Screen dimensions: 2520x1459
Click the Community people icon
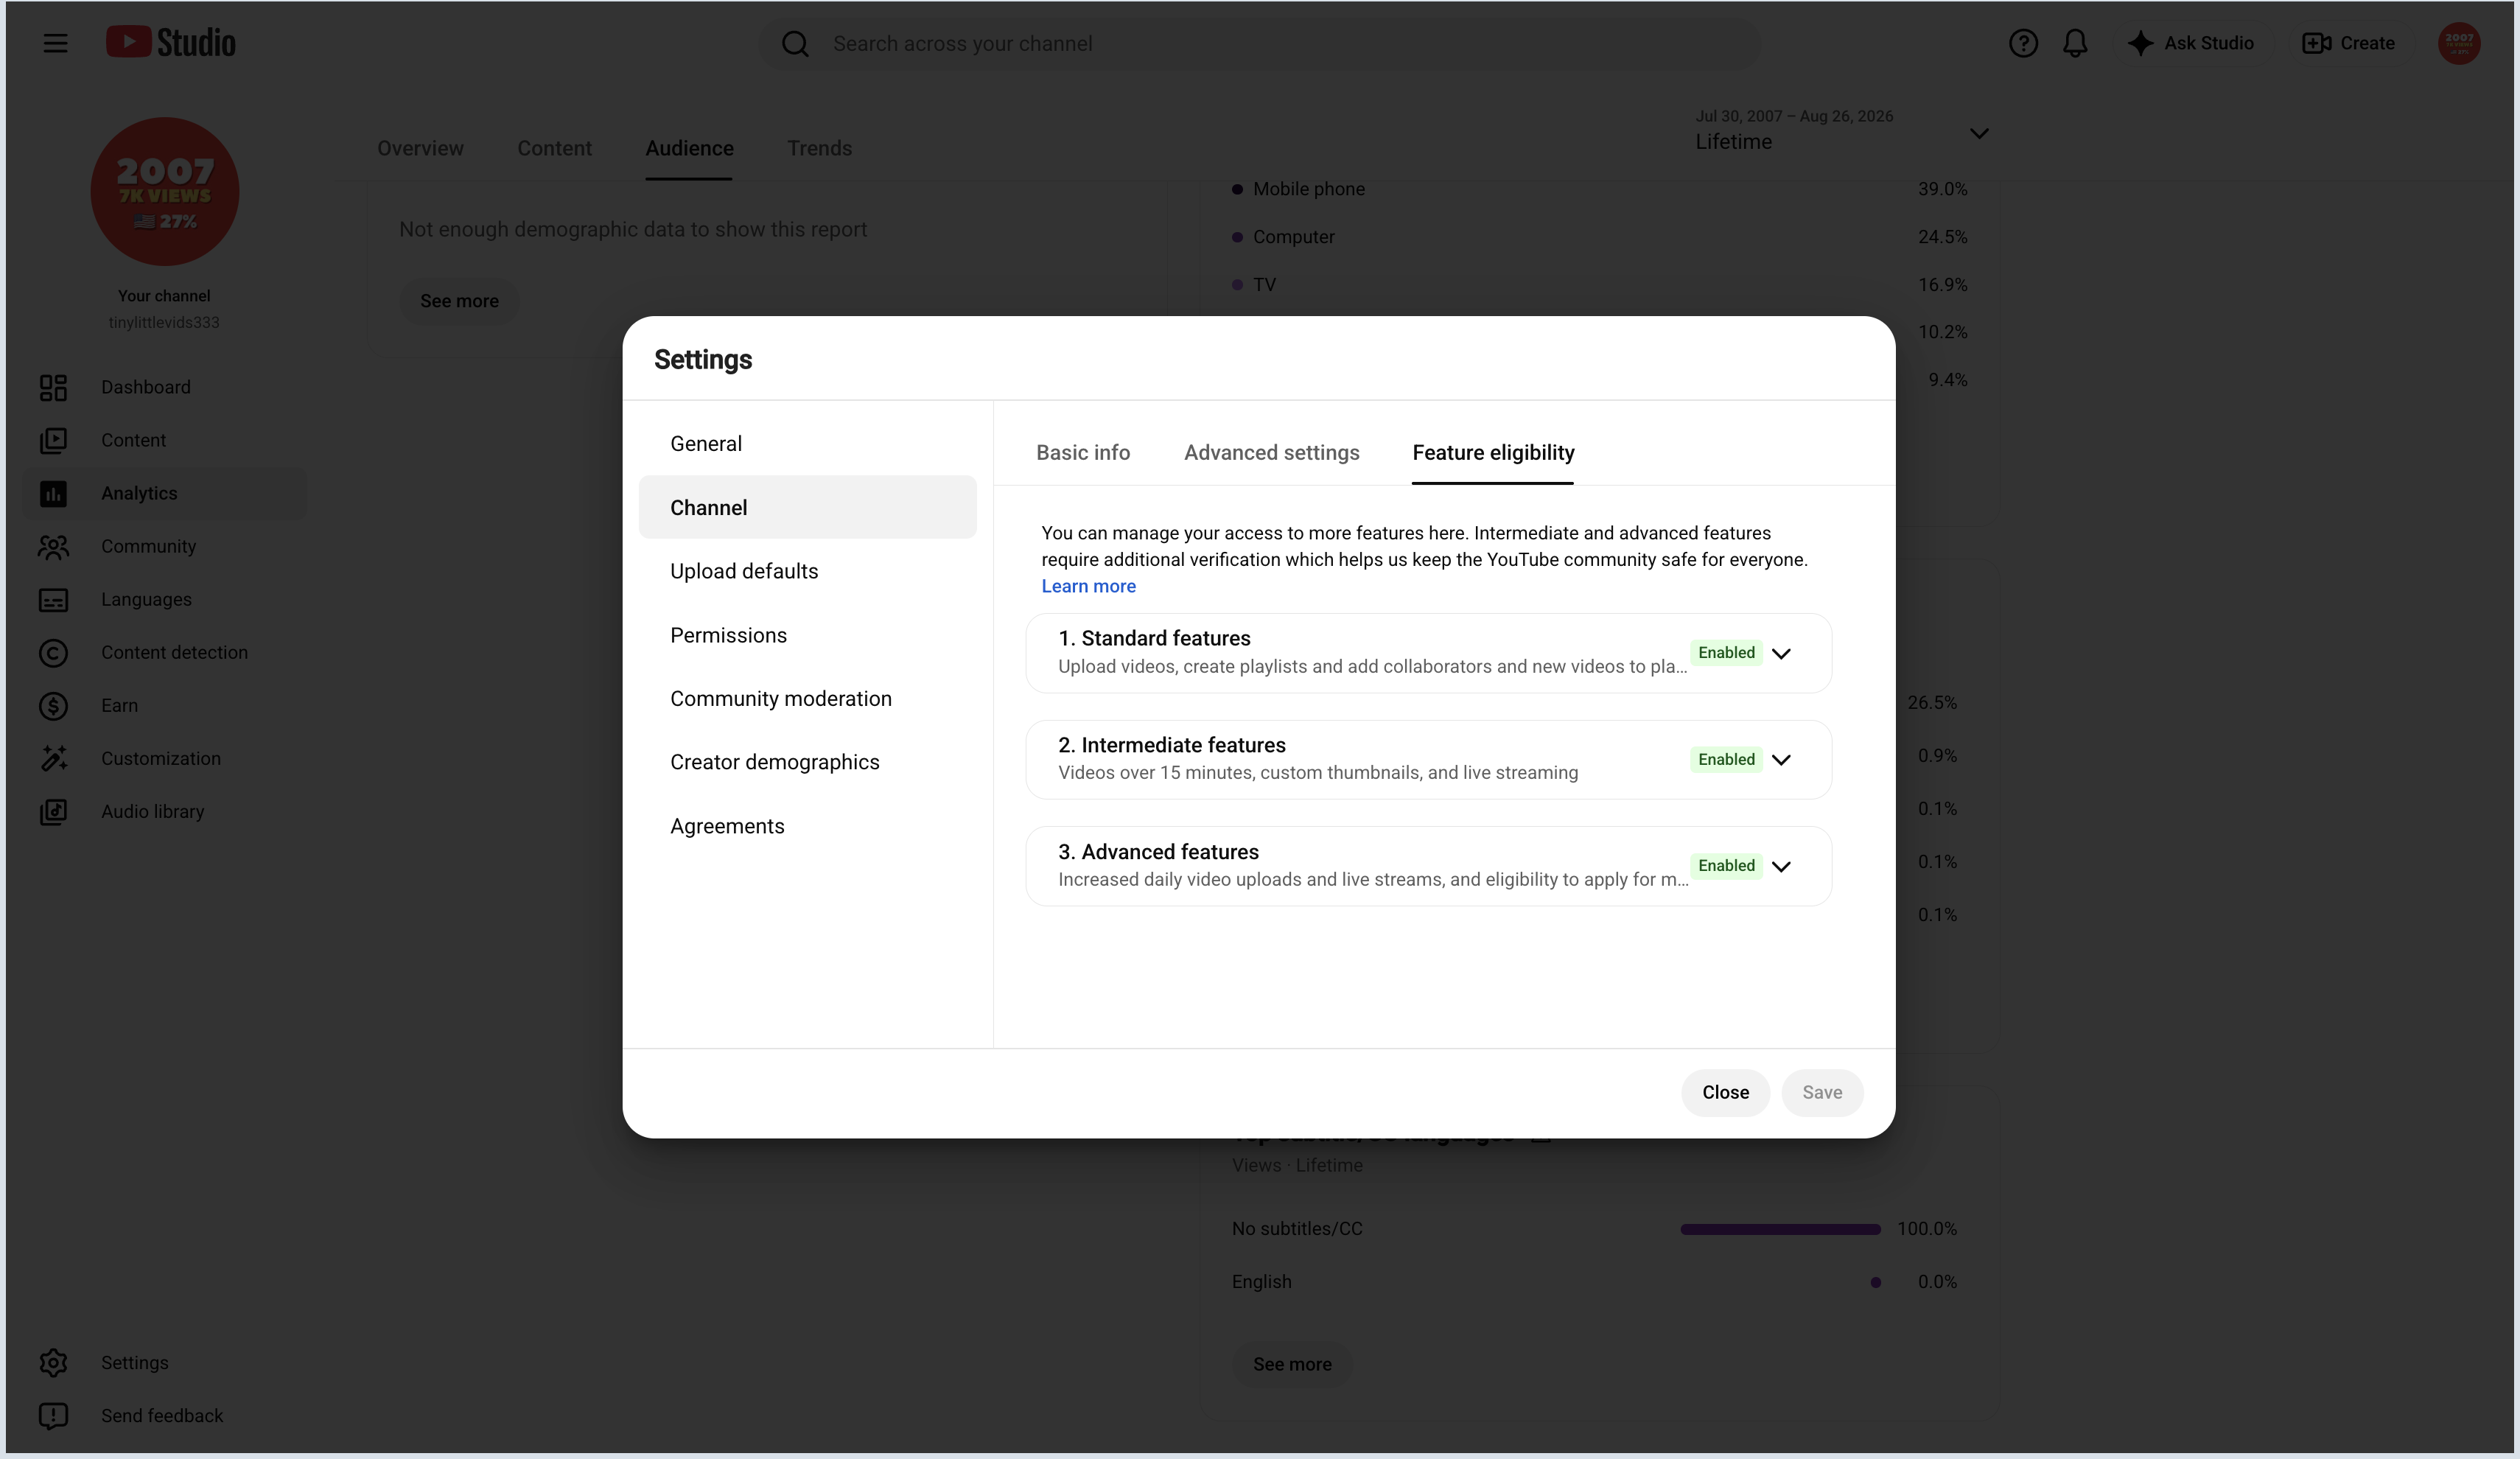click(x=53, y=546)
